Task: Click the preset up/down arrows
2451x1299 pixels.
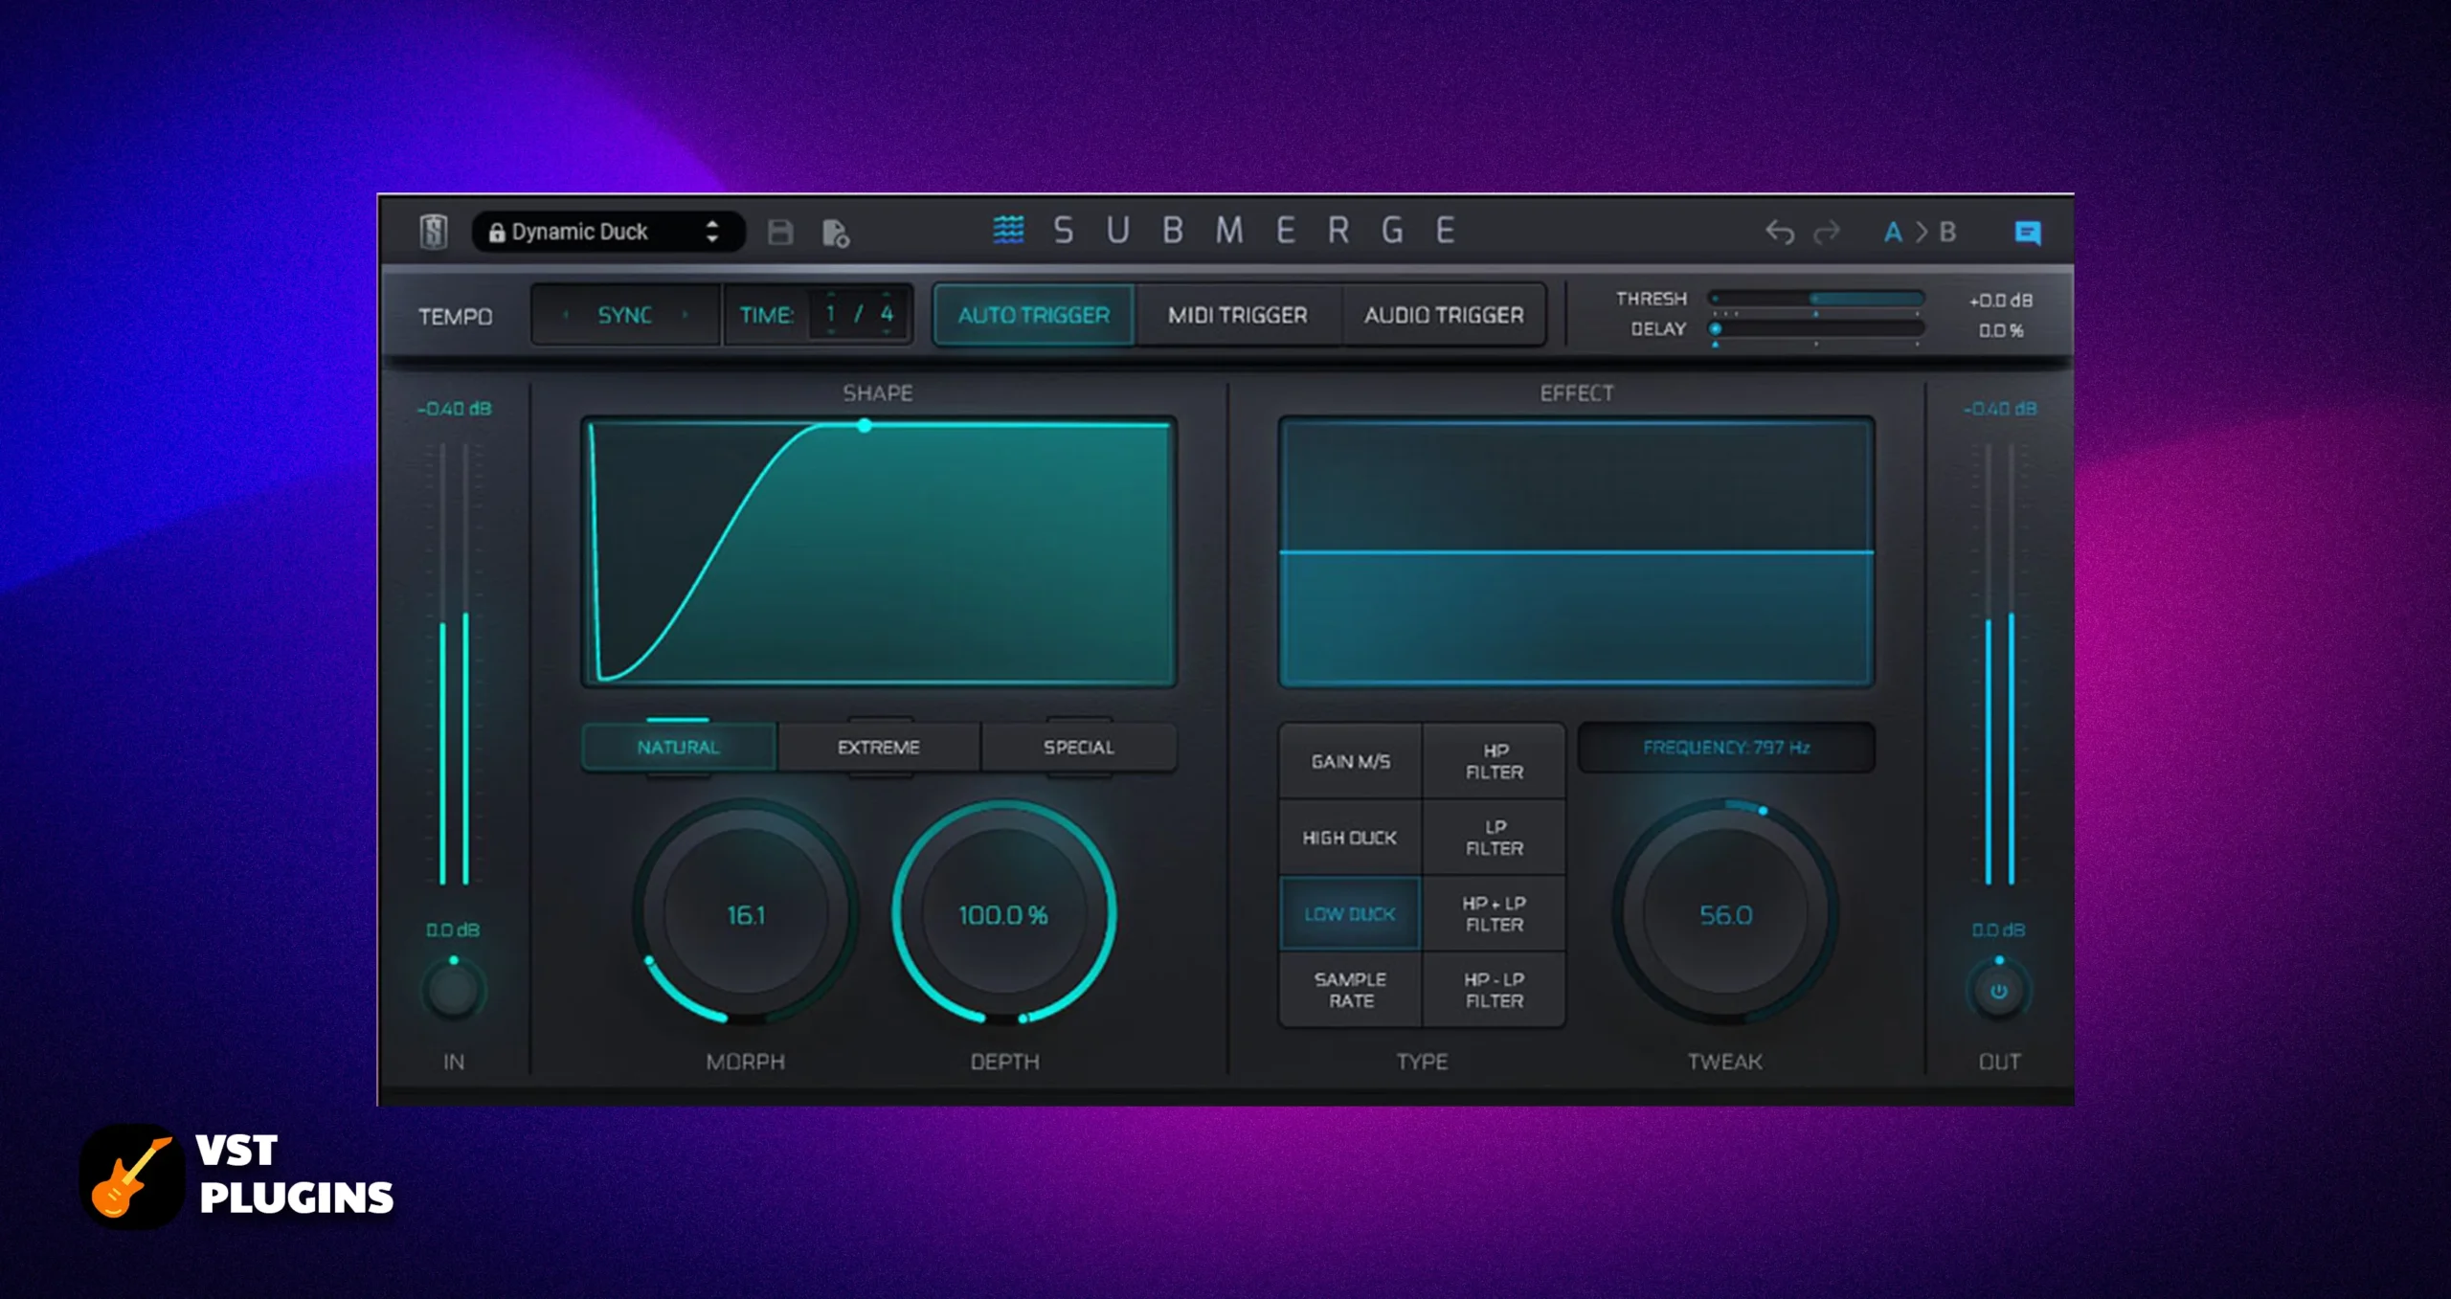Action: pos(712,232)
